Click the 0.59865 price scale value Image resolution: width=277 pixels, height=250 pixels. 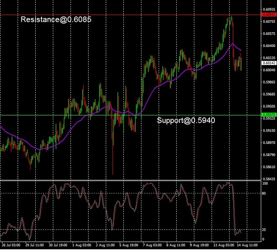click(x=269, y=82)
